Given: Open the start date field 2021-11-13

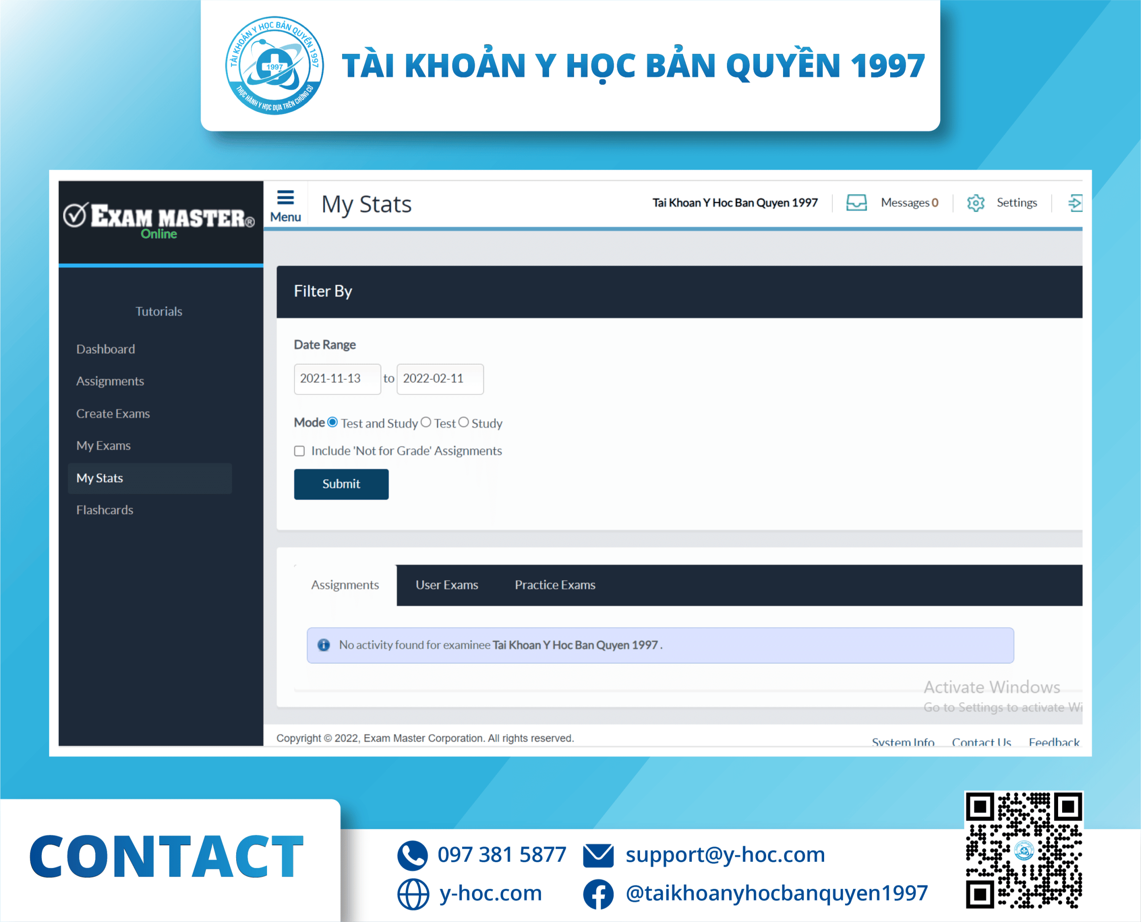Looking at the screenshot, I should pyautogui.click(x=337, y=379).
